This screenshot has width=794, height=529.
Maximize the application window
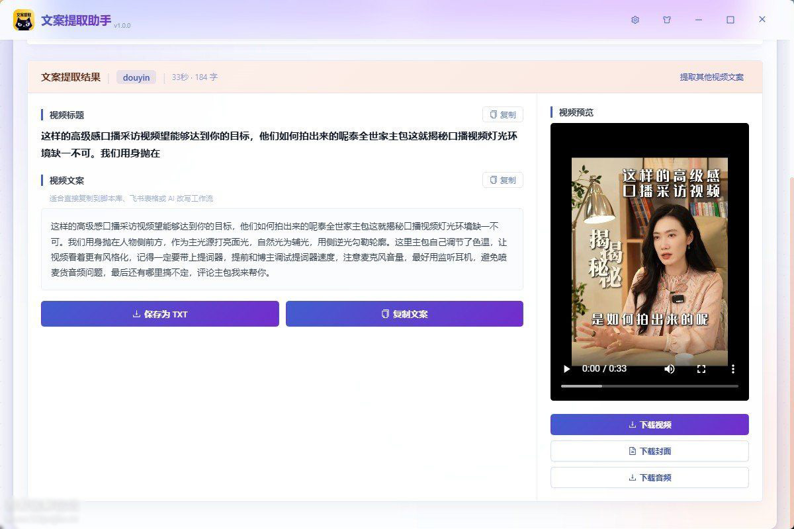(x=730, y=20)
